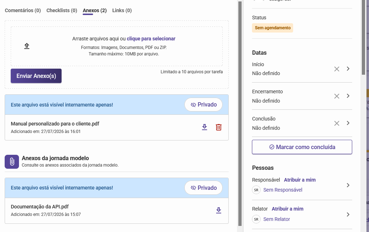Clear the Conclusão date
Screen dimensions: 369x232
(x=337, y=123)
